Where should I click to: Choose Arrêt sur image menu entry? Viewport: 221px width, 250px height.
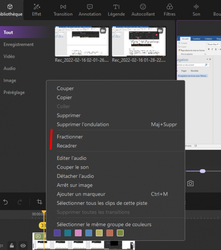pyautogui.click(x=115, y=185)
